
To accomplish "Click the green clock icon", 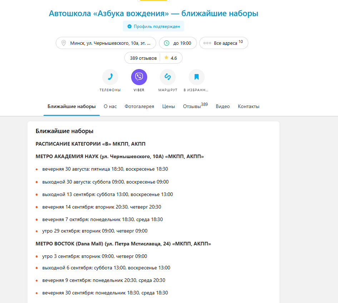I will pos(166,43).
